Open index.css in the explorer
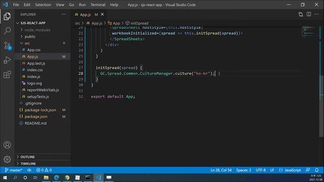 click(x=35, y=70)
